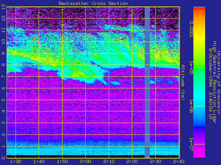Viewport: 221px width, 165px height.
Task: Click the 1e-05 color scale label
Action: tap(191, 67)
